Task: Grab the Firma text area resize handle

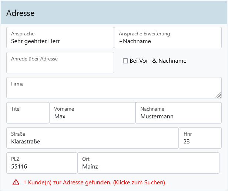Action: 218,95
